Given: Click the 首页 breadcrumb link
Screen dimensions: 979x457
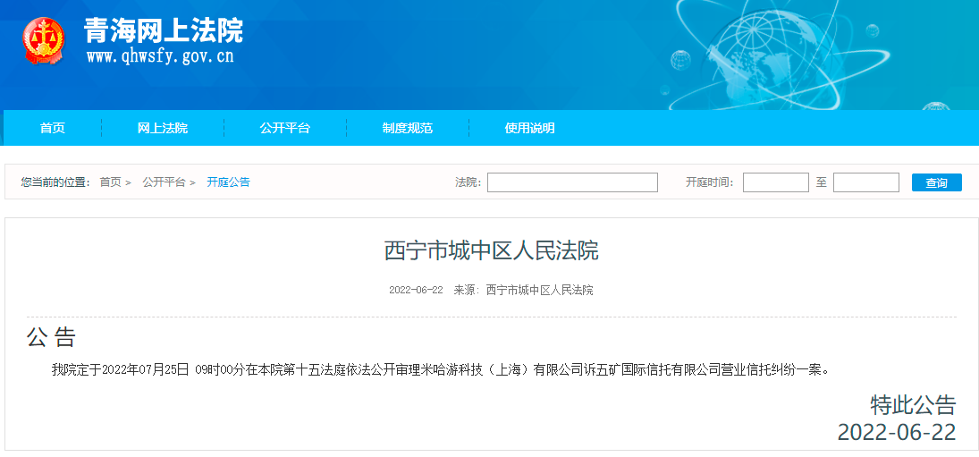Looking at the screenshot, I should (110, 182).
